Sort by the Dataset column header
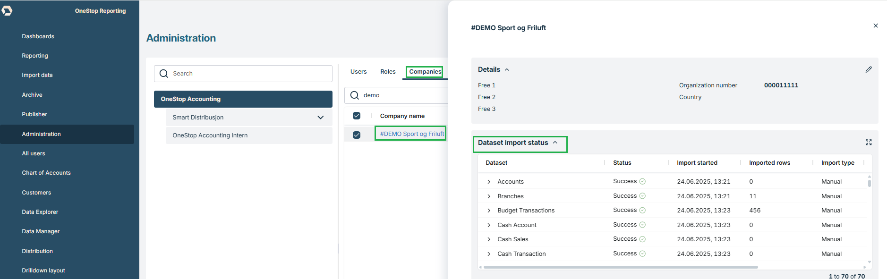 496,163
